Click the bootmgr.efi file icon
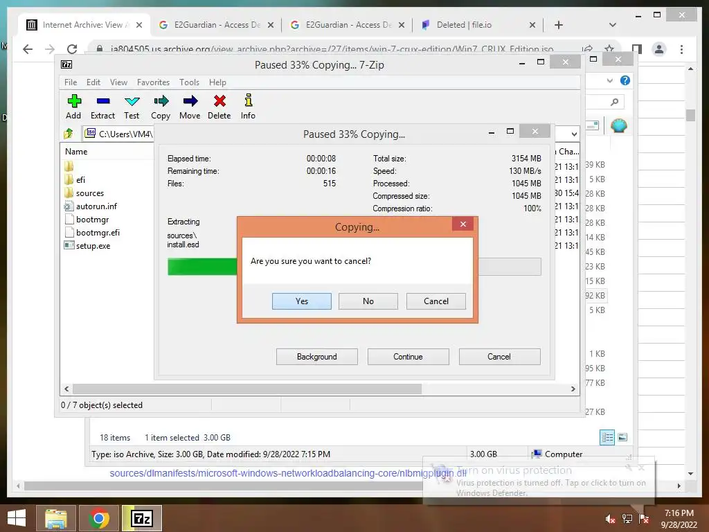709x532 pixels. 69,233
